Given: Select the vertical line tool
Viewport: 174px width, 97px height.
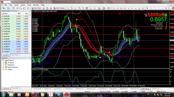Looking at the screenshot, I should (x=155, y=8).
